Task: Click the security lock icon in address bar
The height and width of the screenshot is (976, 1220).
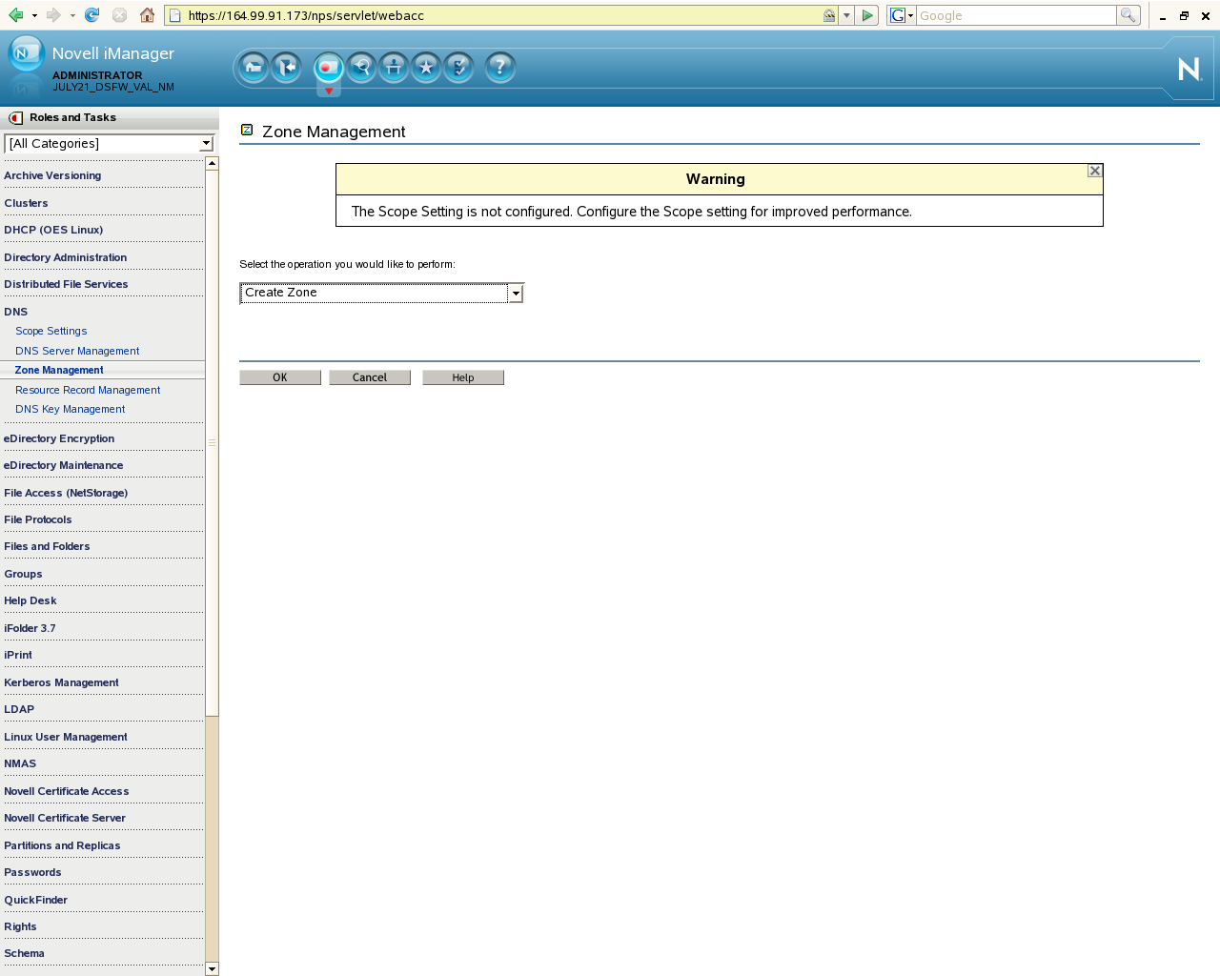Action: pyautogui.click(x=829, y=15)
